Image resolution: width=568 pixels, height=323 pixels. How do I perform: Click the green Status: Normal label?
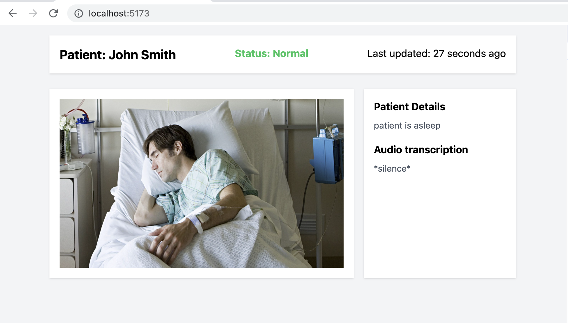pos(271,54)
